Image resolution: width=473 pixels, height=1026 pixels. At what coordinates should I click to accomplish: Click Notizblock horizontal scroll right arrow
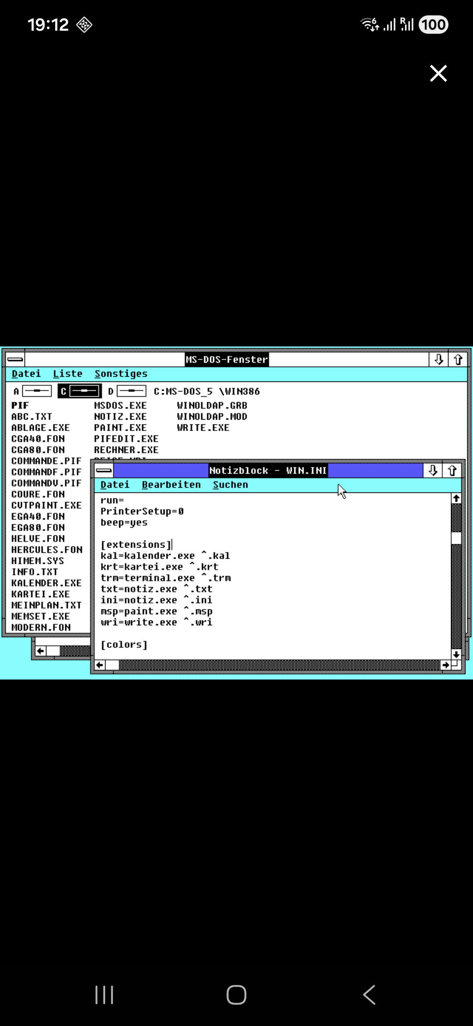[x=446, y=665]
